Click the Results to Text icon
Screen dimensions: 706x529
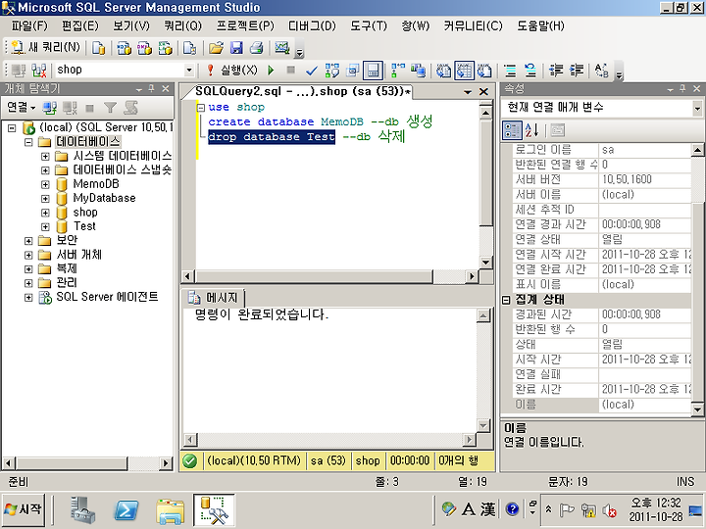(x=443, y=71)
